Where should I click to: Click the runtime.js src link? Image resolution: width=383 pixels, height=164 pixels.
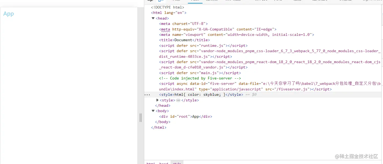click(212, 45)
